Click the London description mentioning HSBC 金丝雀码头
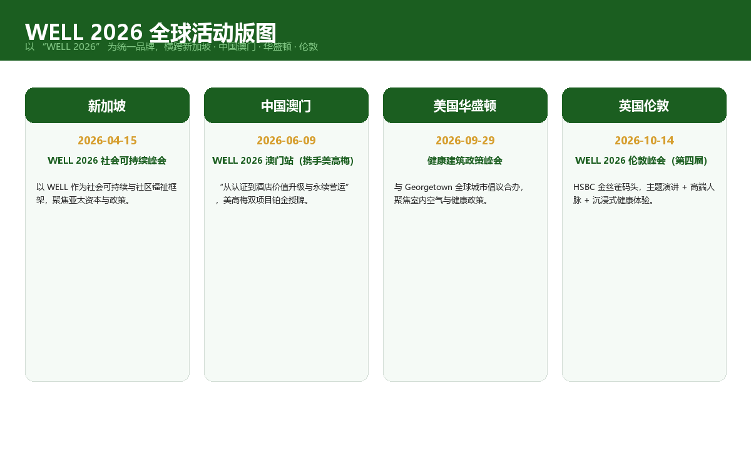The image size is (751, 450). click(x=644, y=194)
